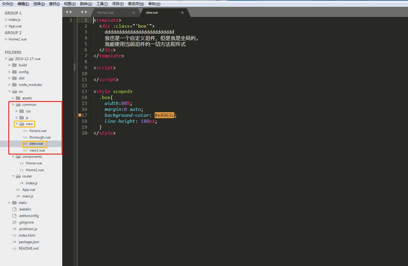Viewport: 408px width, 266px height.
Task: Switch to the Home1.vue tab
Action: click(105, 12)
